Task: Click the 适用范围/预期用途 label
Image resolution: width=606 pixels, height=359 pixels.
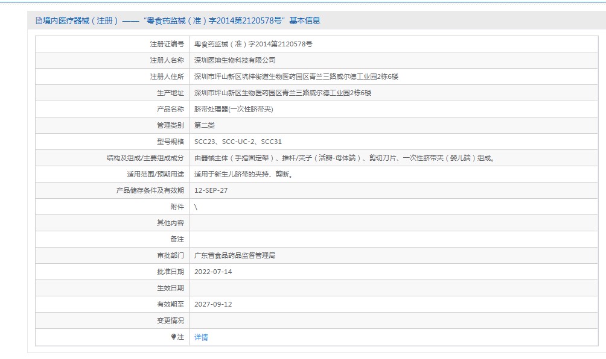Action: (155, 174)
